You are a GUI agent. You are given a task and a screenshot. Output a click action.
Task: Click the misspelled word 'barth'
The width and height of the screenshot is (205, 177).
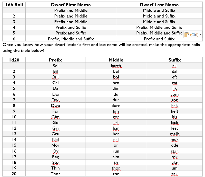pyautogui.click(x=116, y=66)
